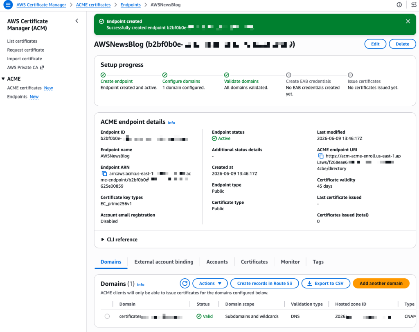
Task: Open the hamburger navigation menu
Action: [8, 5]
